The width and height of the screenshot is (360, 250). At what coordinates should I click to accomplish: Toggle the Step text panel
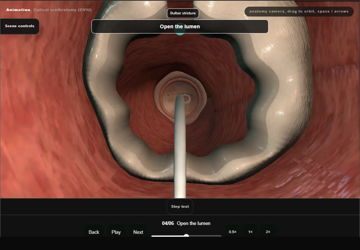(x=180, y=207)
